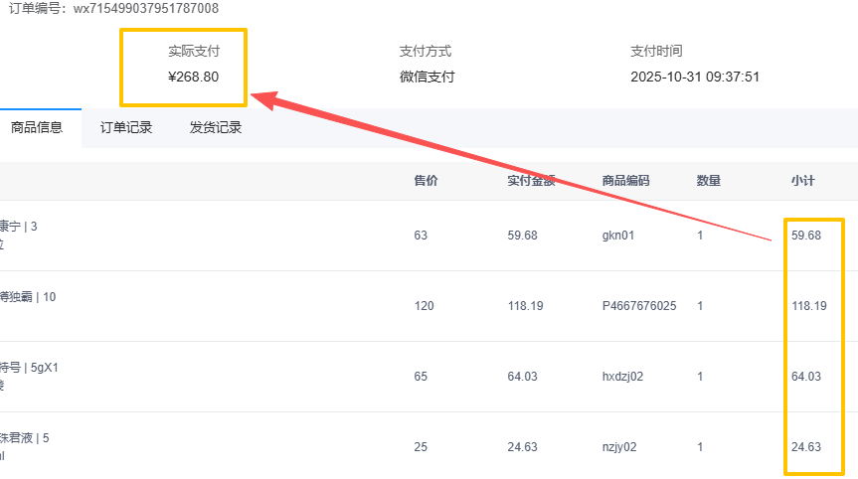This screenshot has height=479, width=858.
Task: Select product code P4667676025
Action: pyautogui.click(x=639, y=306)
